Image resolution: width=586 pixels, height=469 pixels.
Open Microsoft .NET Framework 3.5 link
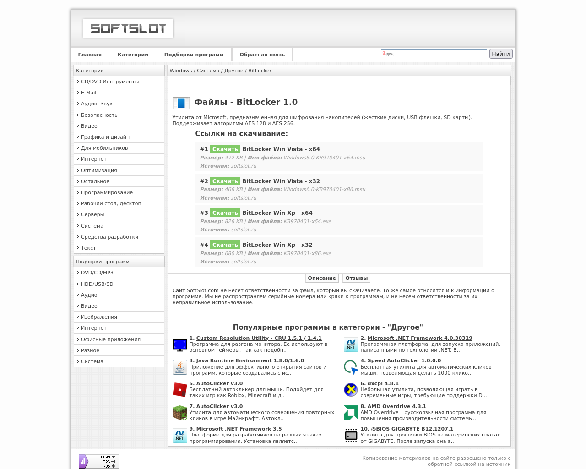239,429
